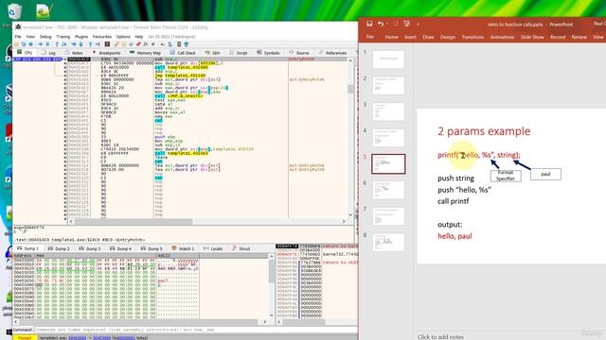
Task: Click the Undo icon in PowerPoint
Action: click(x=381, y=24)
